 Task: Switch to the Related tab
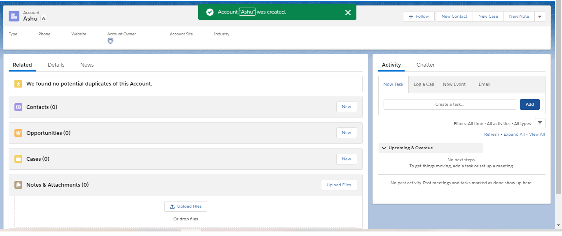tap(22, 65)
